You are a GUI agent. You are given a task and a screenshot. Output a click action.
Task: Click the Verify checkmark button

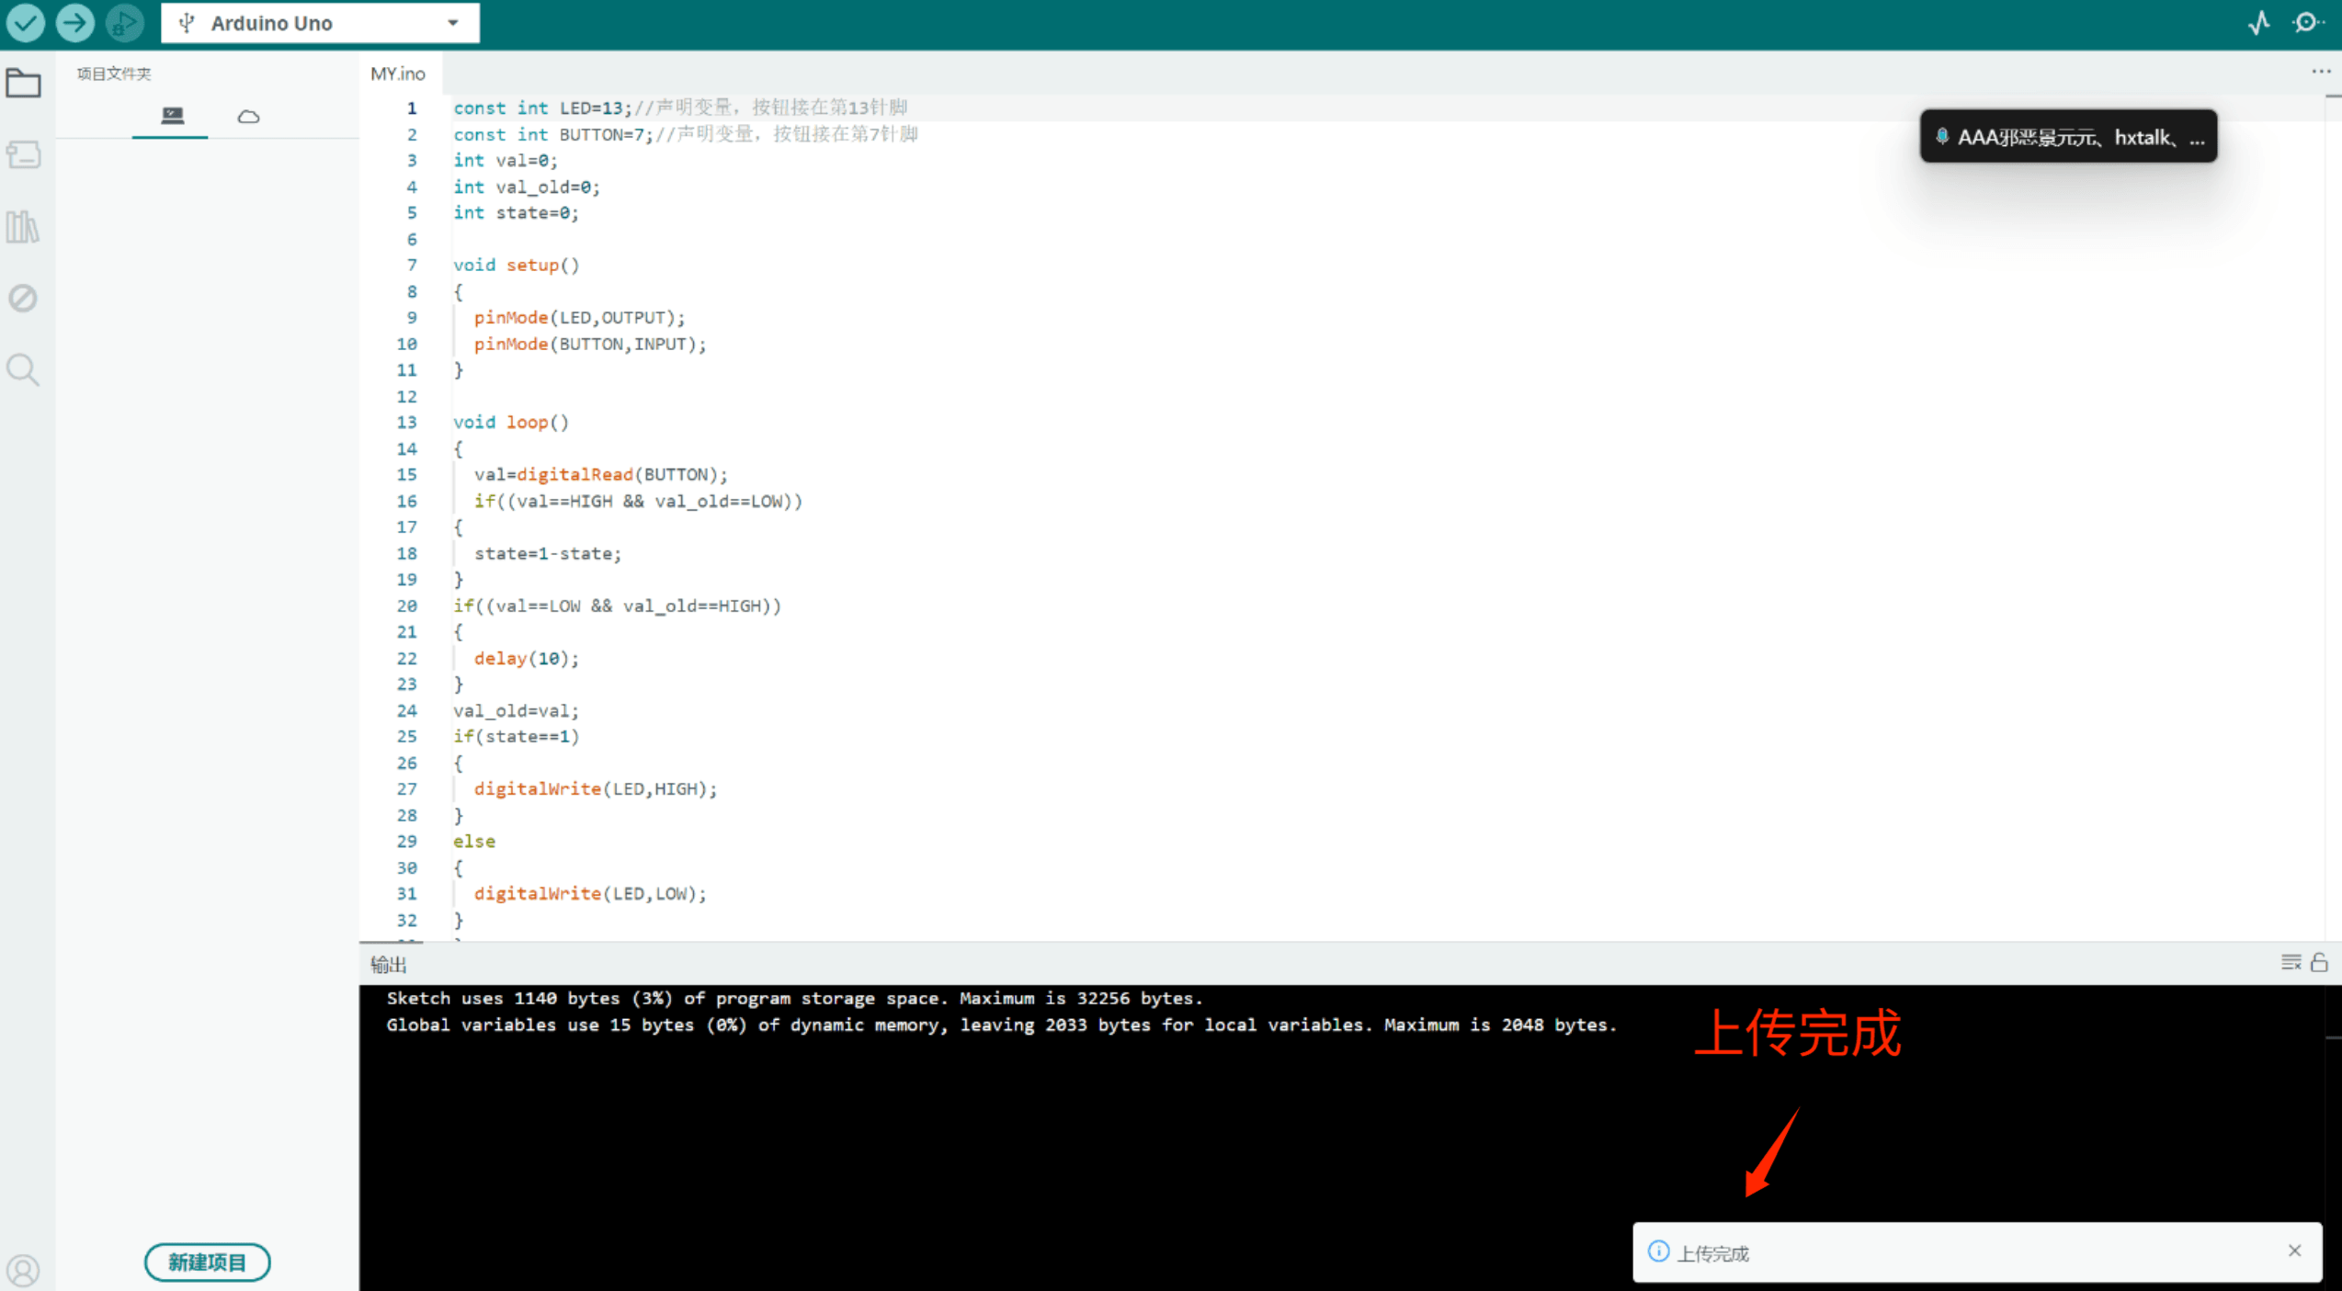(x=25, y=23)
